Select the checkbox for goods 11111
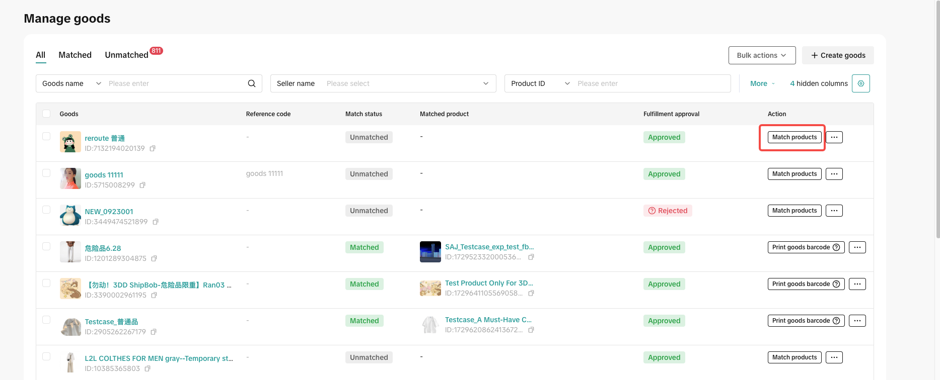The height and width of the screenshot is (380, 940). coord(46,173)
